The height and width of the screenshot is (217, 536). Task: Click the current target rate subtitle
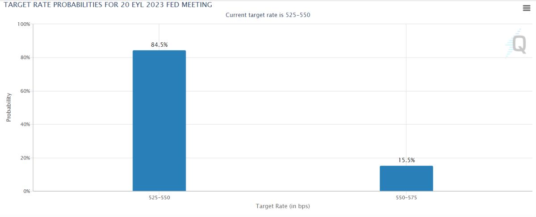coord(268,15)
